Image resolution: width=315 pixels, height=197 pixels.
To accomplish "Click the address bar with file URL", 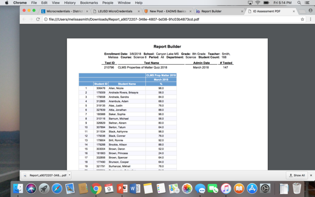I will [x=157, y=19].
